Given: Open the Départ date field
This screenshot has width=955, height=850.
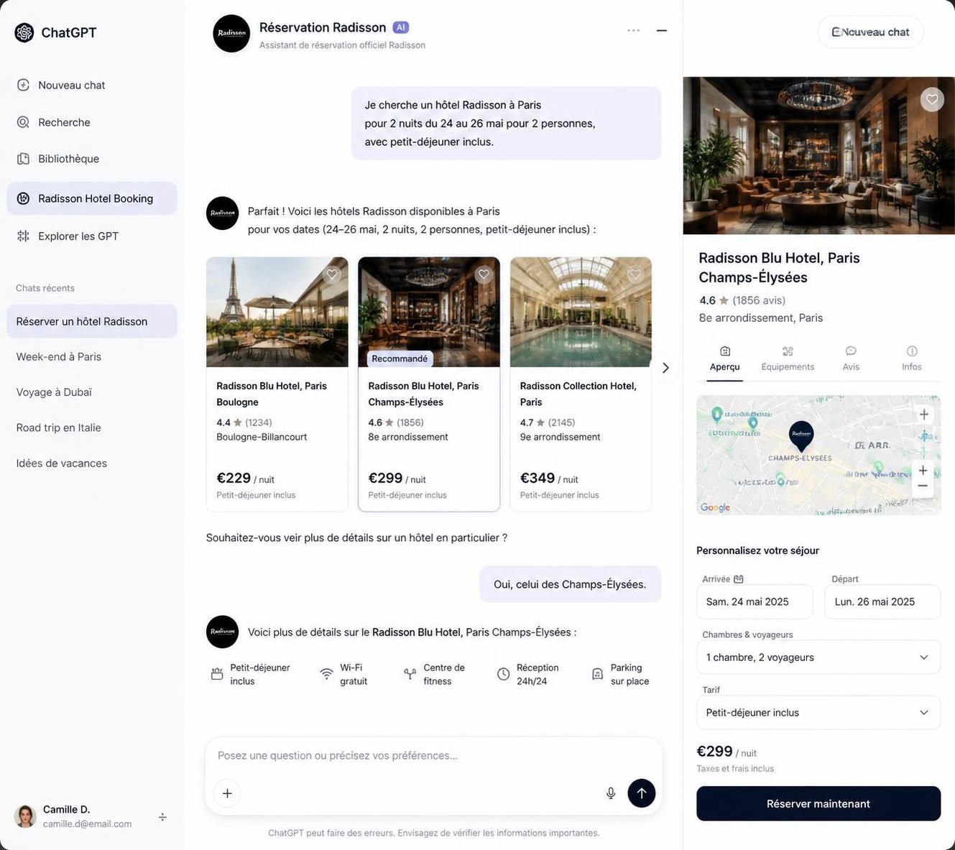Looking at the screenshot, I should pos(882,601).
